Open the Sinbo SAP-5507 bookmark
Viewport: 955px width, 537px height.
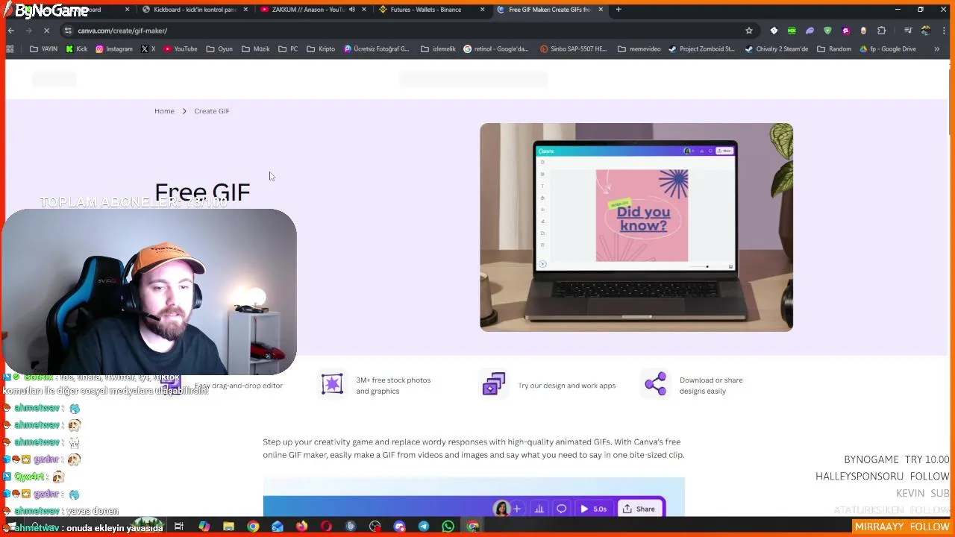click(x=574, y=49)
